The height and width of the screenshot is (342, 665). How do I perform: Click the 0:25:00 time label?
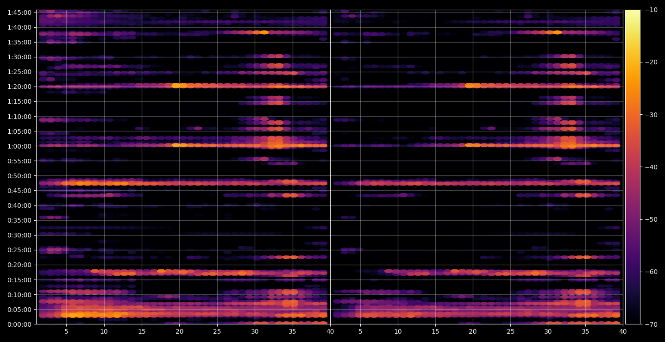coord(19,250)
